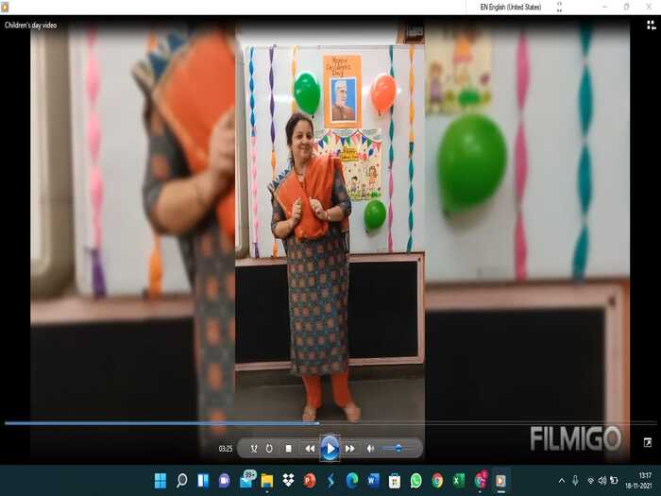Open Microsoft Store from the taskbar

point(395,480)
